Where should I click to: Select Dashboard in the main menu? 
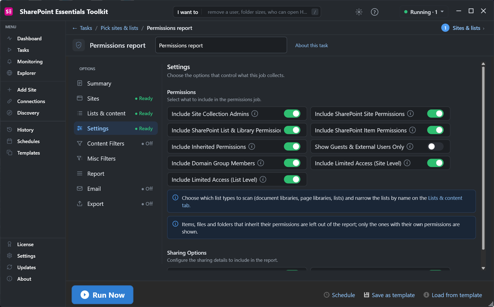[x=29, y=39]
